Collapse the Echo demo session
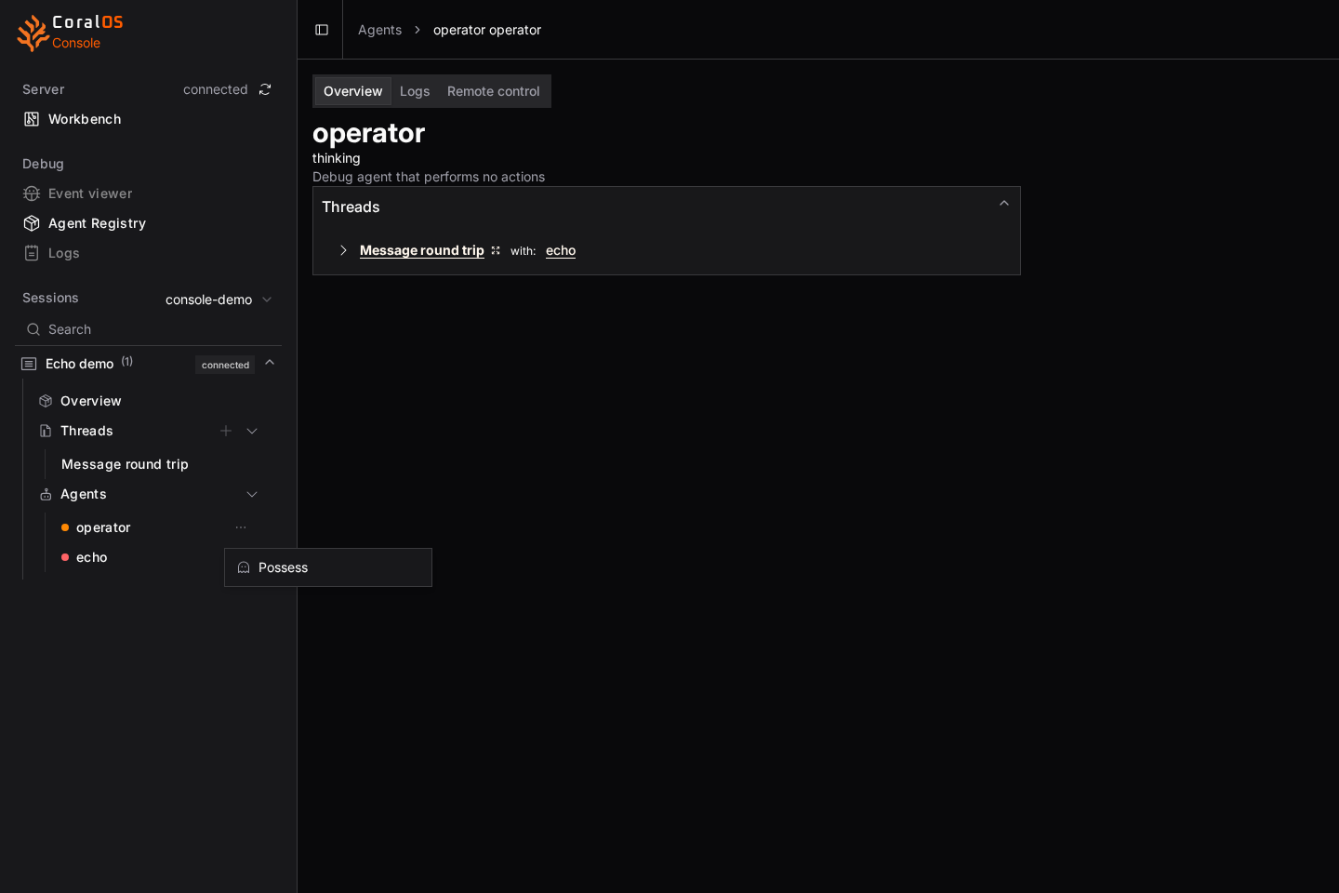Viewport: 1339px width, 893px height. 270,363
